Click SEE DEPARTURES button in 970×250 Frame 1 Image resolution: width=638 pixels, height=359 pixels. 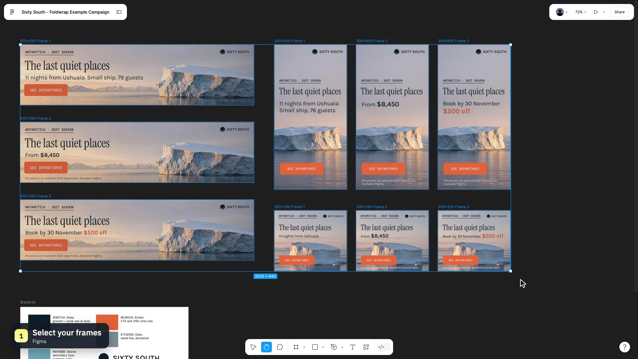click(x=46, y=90)
